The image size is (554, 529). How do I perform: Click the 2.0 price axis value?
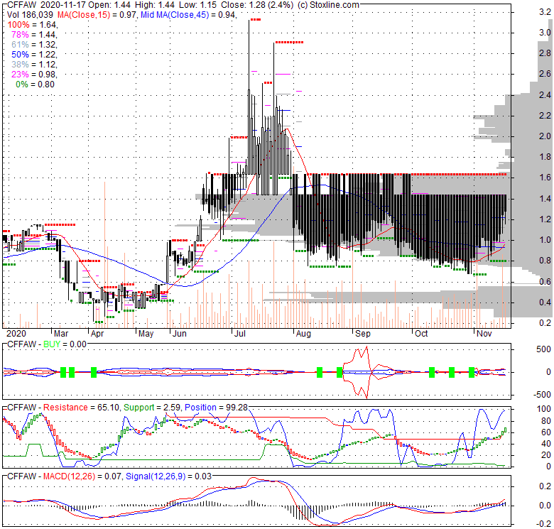[x=545, y=136]
